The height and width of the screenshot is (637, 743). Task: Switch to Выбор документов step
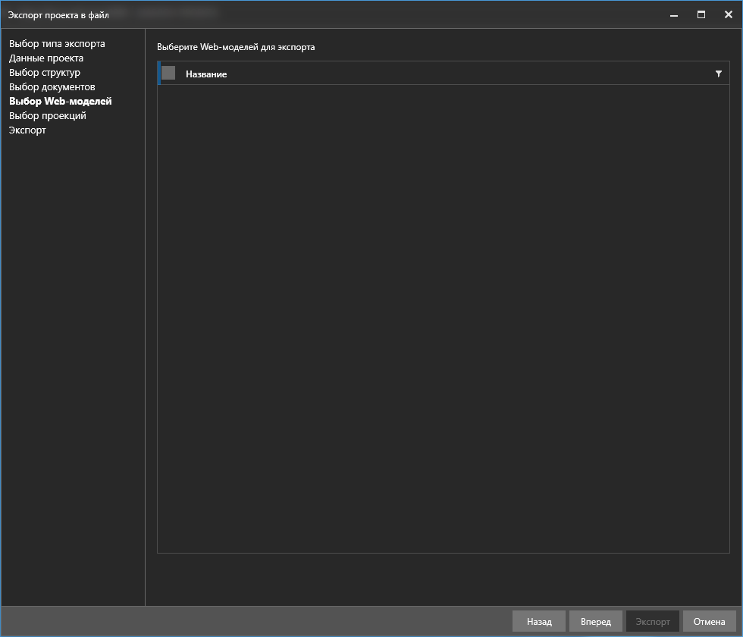pyautogui.click(x=52, y=87)
